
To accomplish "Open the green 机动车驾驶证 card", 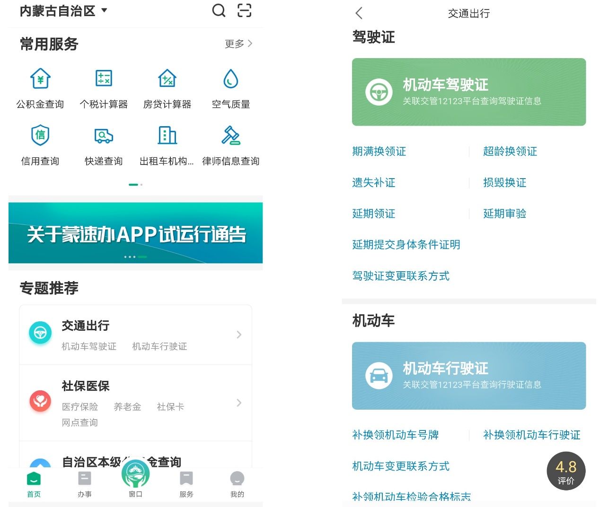I will (468, 92).
